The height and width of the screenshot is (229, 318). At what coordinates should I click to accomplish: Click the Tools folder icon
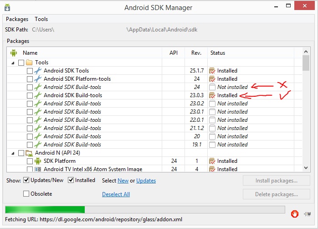tap(29, 62)
